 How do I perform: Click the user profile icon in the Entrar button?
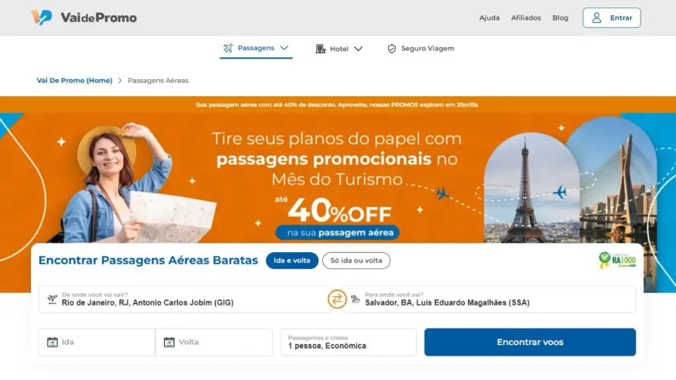(597, 18)
